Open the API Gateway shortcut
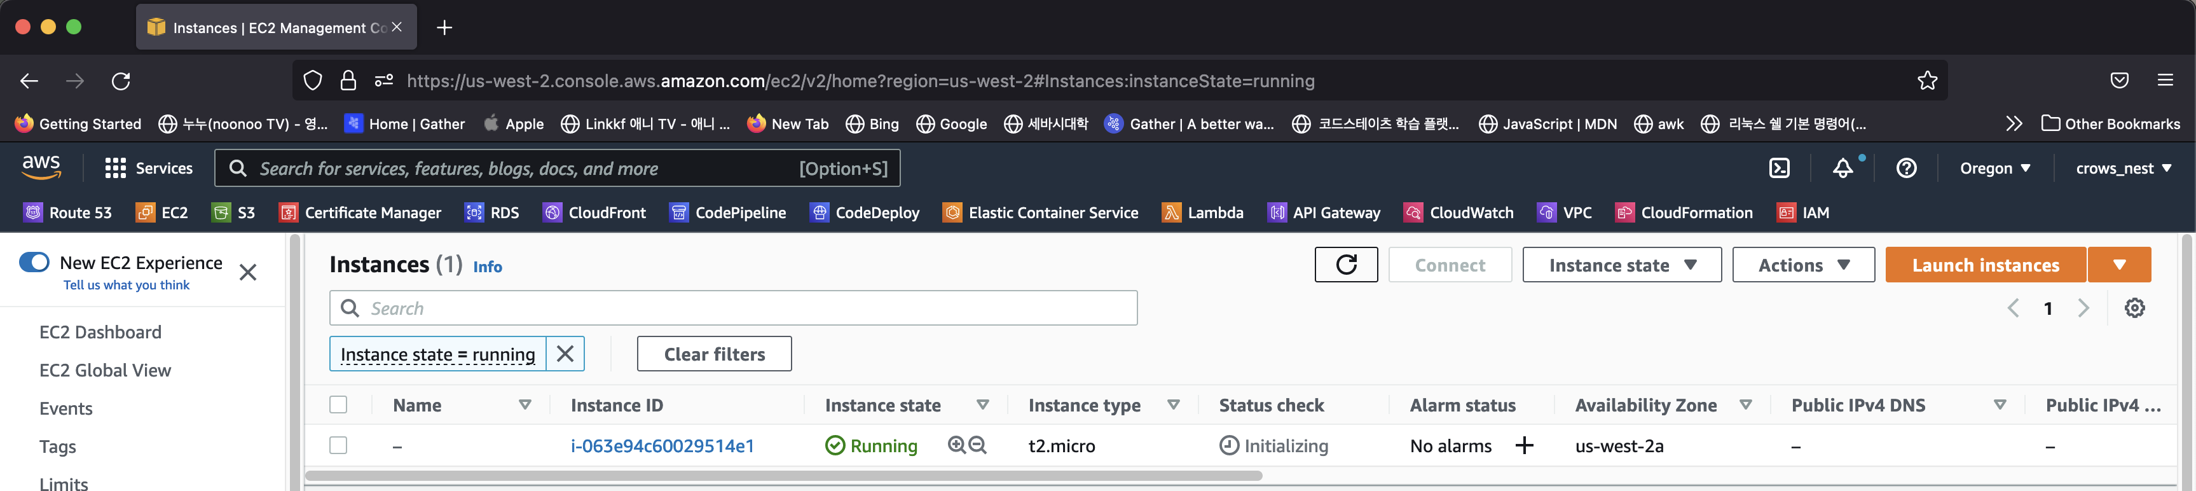The width and height of the screenshot is (2196, 491). click(x=1324, y=212)
